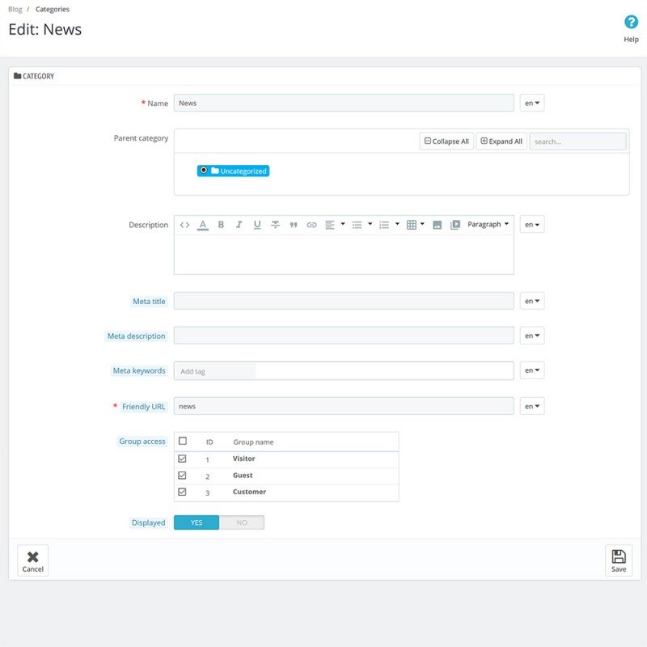Go to Blog breadcrumb link

15,9
